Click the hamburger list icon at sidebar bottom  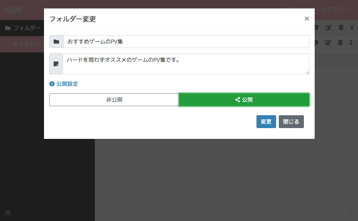(7, 212)
